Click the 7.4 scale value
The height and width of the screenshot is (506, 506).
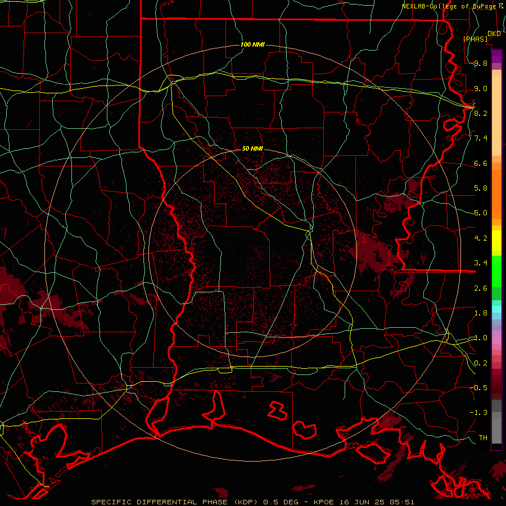(x=481, y=138)
